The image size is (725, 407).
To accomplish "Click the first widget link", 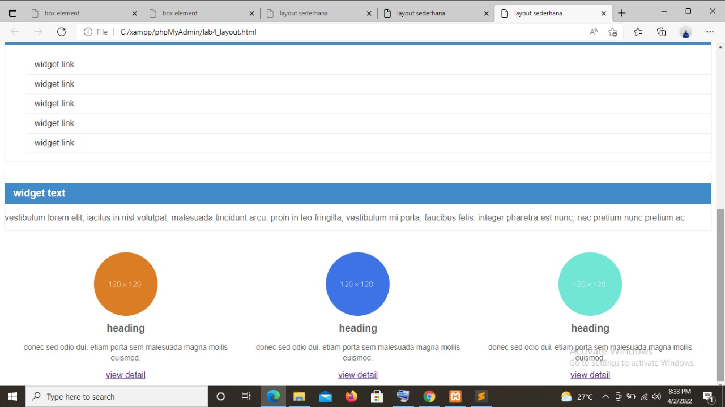I will click(54, 64).
